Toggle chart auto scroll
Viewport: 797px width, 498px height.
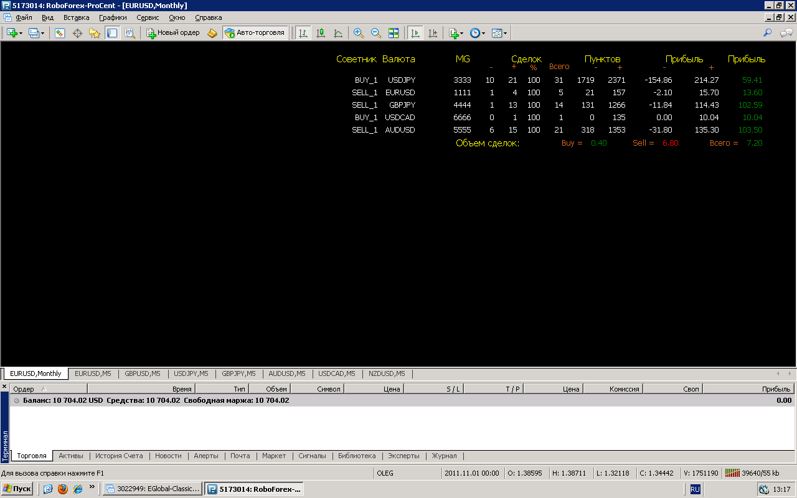pyautogui.click(x=414, y=33)
